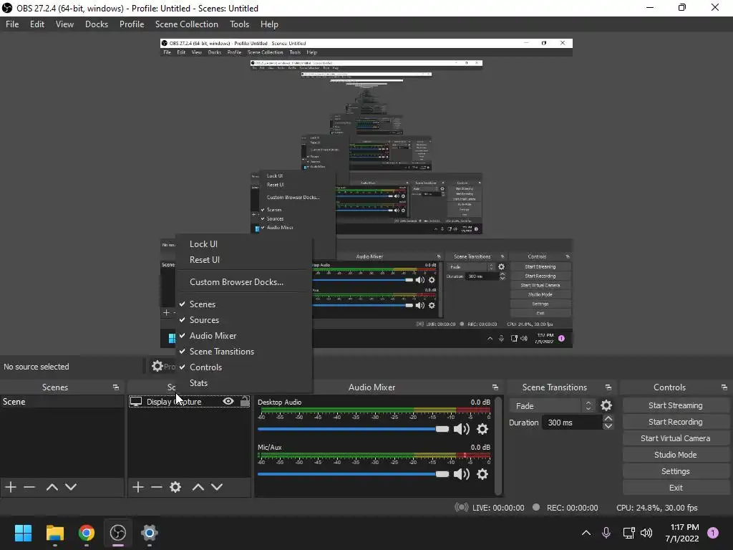Image resolution: width=733 pixels, height=550 pixels.
Task: Toggle Display Capture visibility eye
Action: coord(228,401)
